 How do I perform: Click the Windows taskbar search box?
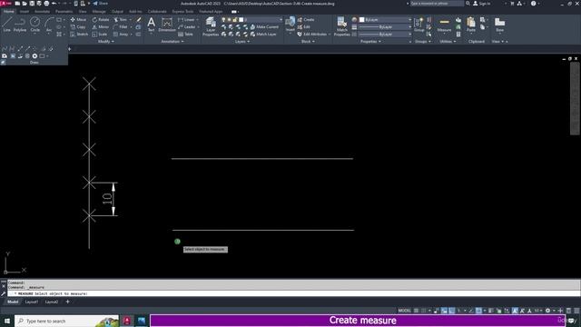point(66,321)
